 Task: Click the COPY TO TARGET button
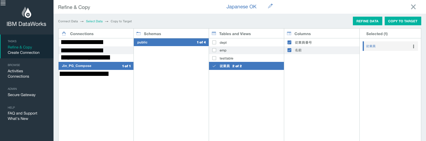(403, 21)
